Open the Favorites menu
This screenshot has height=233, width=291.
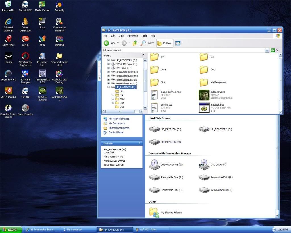coord(132,36)
